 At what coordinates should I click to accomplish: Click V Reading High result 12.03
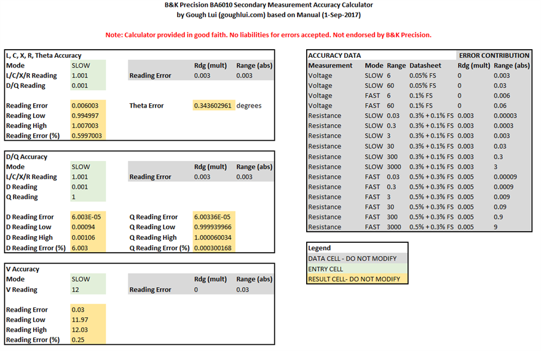point(88,329)
